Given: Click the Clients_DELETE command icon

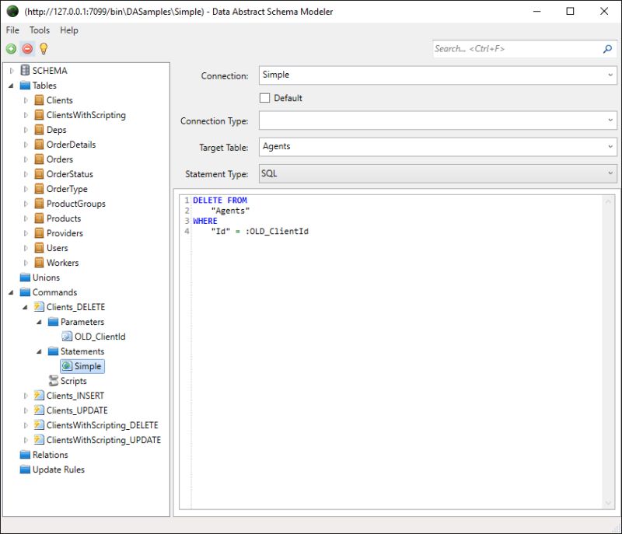Looking at the screenshot, I should point(41,306).
